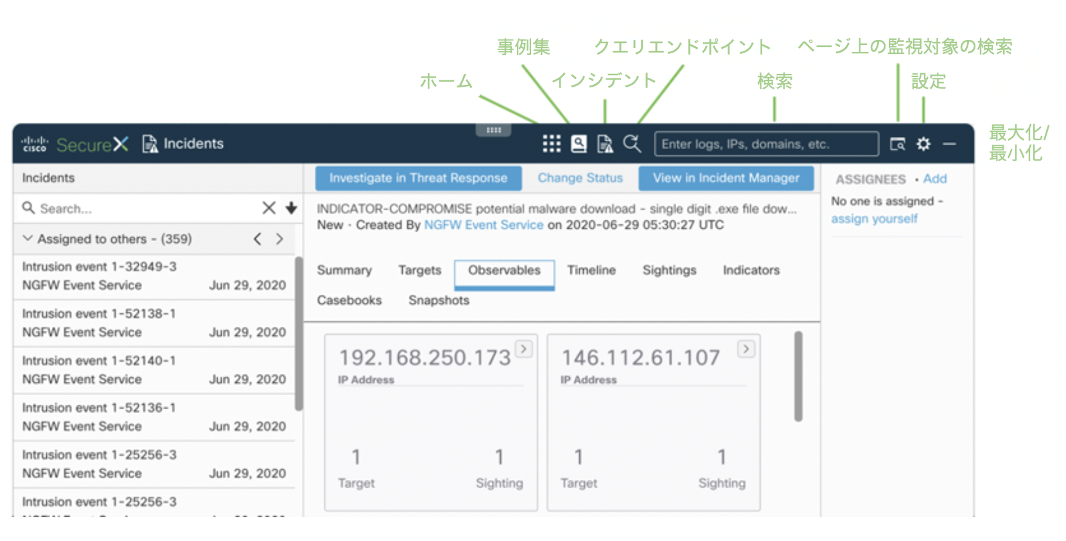This screenshot has height=541, width=1066.
Task: Click the find observables on page icon
Action: click(x=897, y=144)
